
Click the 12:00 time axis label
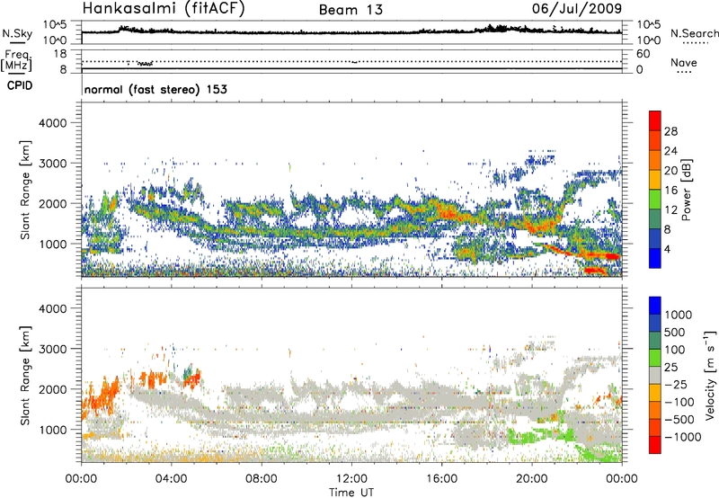pyautogui.click(x=351, y=479)
